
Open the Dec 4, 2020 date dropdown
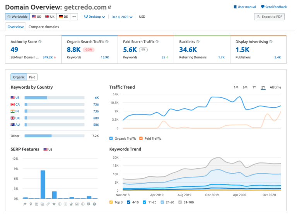(122, 17)
